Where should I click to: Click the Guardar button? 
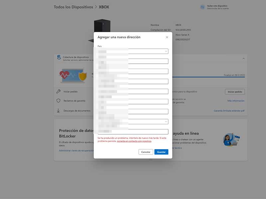[161, 152]
